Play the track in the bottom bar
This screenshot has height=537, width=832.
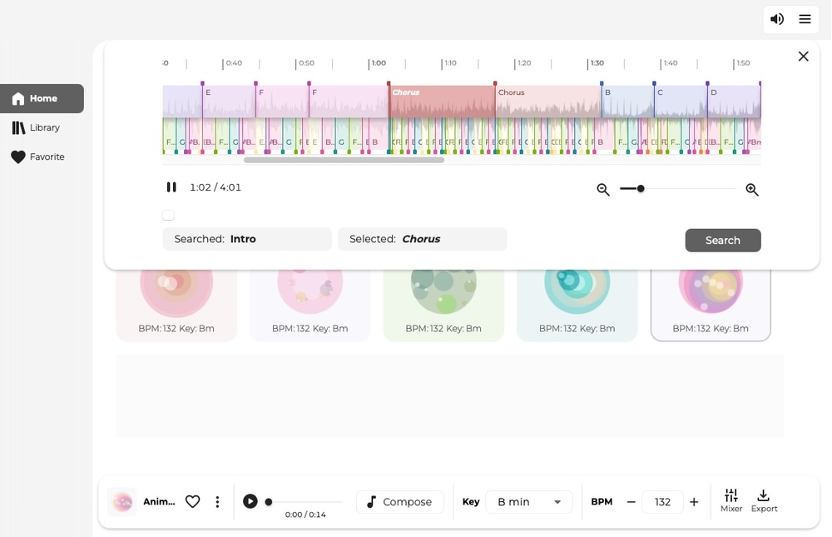click(250, 501)
